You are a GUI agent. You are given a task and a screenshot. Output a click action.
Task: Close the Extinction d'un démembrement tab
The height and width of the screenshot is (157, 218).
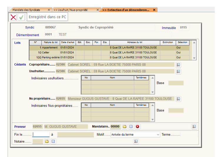click(154, 10)
